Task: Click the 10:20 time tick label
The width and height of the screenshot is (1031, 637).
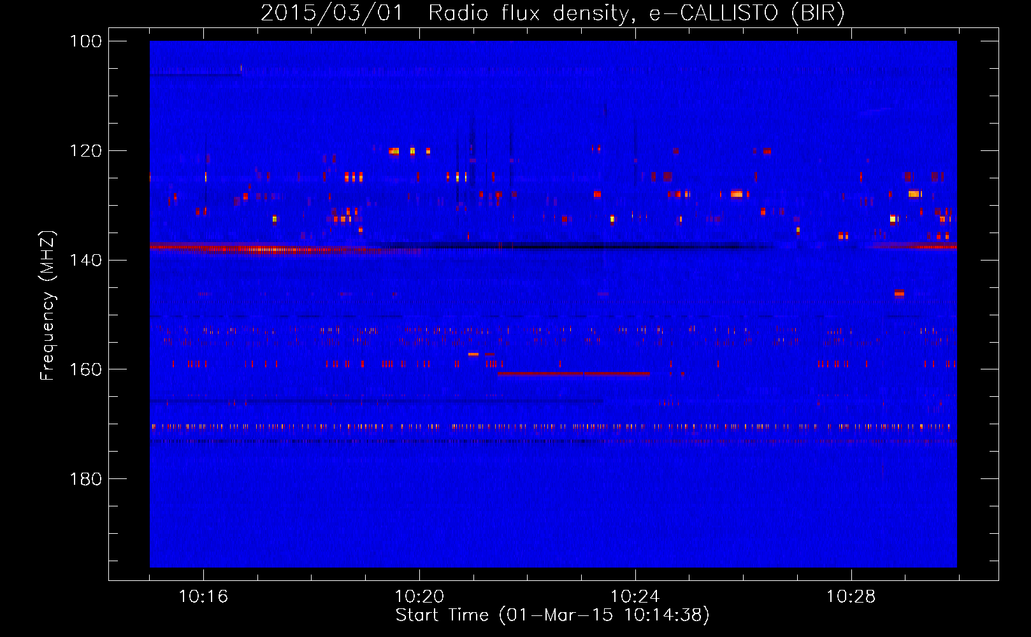Action: (419, 597)
